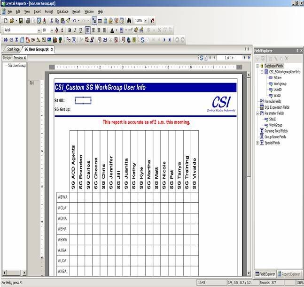Click the Print icon
Screen dimensions: 304x287
pos(28,21)
